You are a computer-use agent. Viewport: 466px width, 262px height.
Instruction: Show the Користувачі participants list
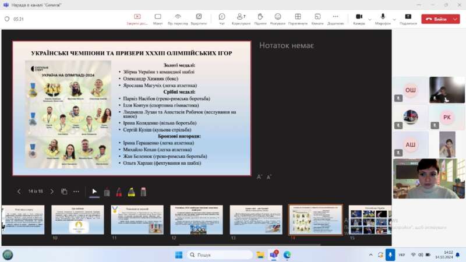click(241, 19)
